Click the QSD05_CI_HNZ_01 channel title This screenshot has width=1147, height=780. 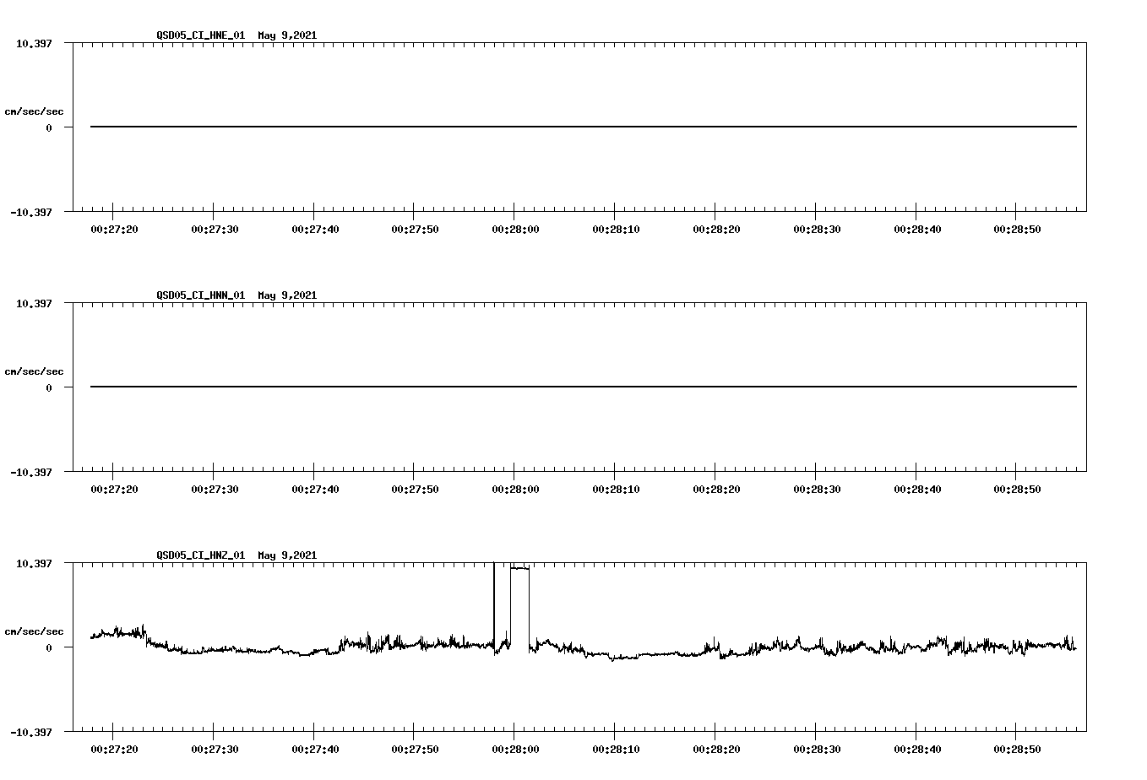coord(198,555)
